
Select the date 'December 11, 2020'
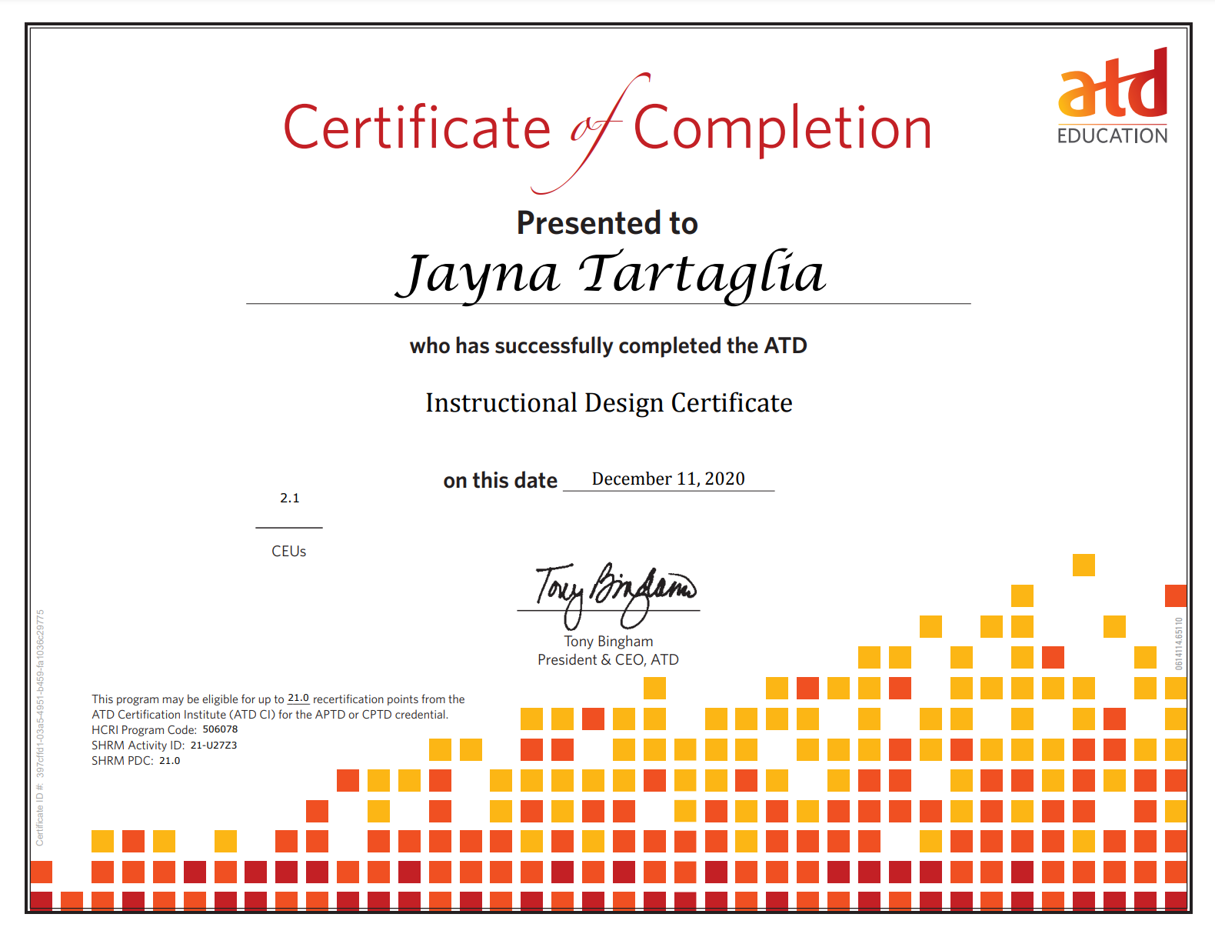pyautogui.click(x=668, y=479)
